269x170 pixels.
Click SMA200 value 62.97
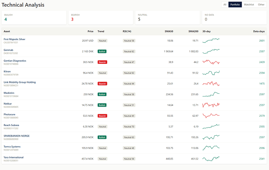(195, 116)
